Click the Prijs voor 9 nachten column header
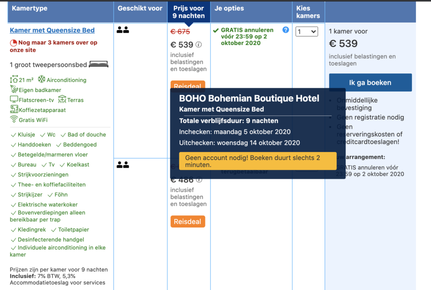This screenshot has height=290, width=431. (189, 12)
